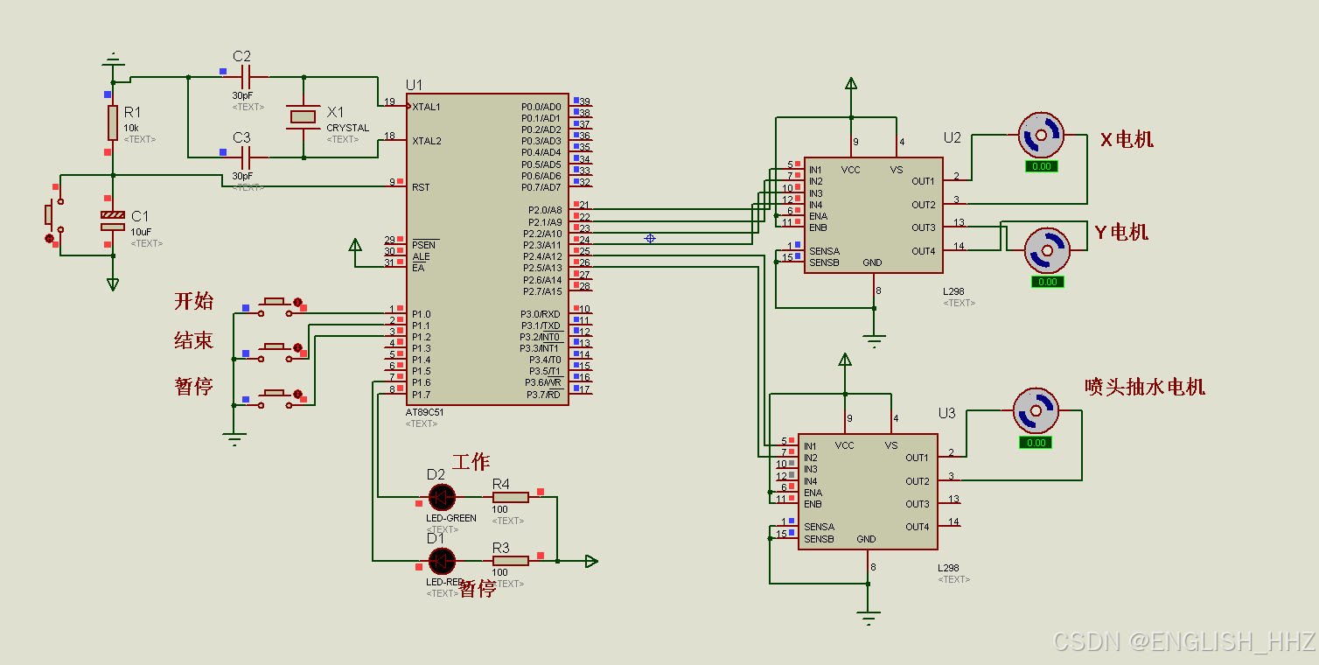This screenshot has width=1319, height=665.
Task: Select the D1 red LED symbol
Action: [442, 561]
